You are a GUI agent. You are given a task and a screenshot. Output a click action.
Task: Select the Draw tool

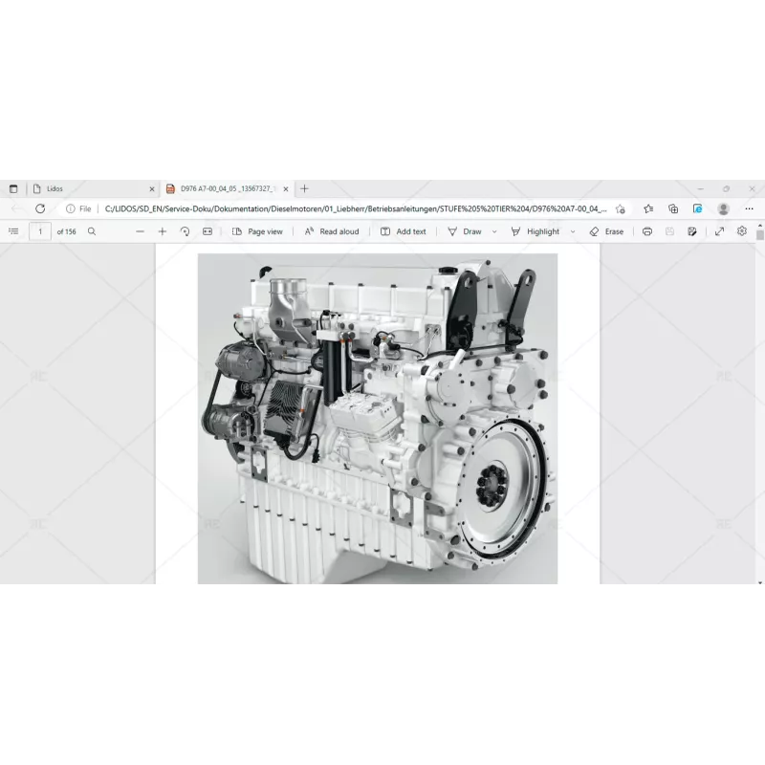[466, 230]
